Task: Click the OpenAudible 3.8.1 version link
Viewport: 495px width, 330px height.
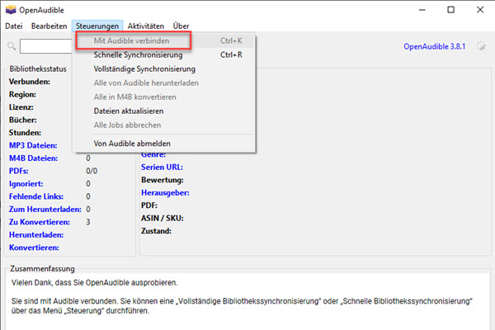Action: (x=435, y=46)
